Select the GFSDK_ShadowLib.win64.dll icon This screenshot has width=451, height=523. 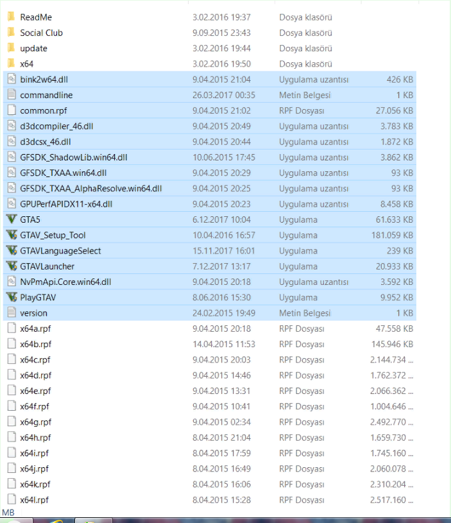pyautogui.click(x=12, y=157)
